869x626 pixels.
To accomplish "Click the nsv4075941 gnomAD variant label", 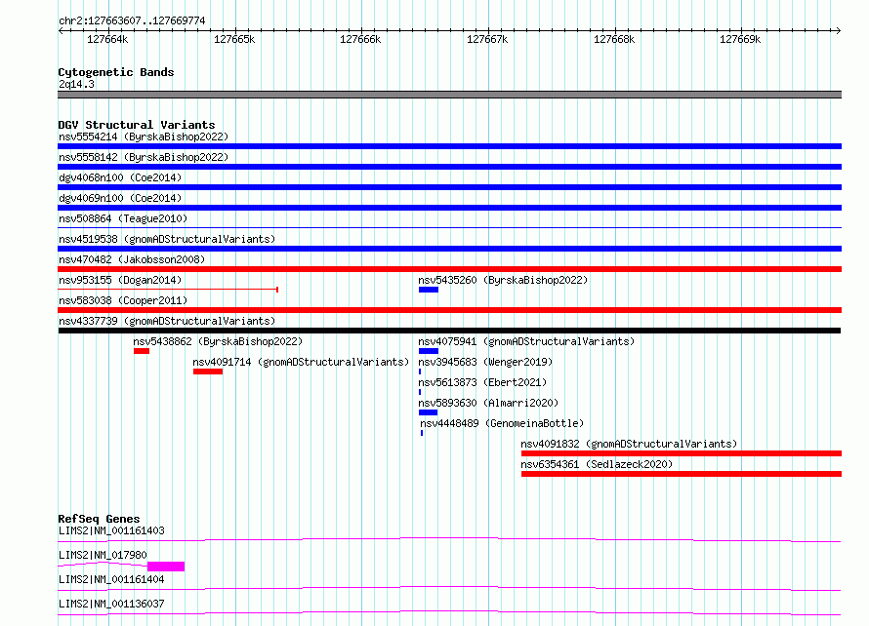I will click(526, 341).
